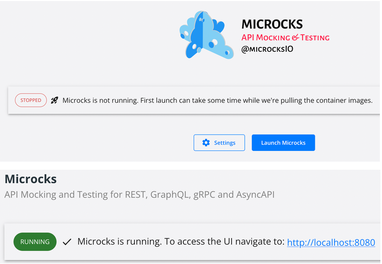Click the rocket icon in the stopped banner
The image size is (382, 264).
coord(54,100)
